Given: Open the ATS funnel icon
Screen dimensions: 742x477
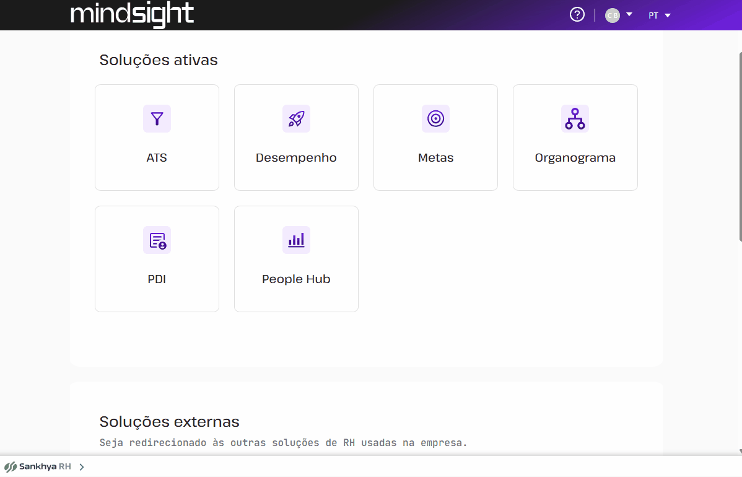Looking at the screenshot, I should point(157,118).
